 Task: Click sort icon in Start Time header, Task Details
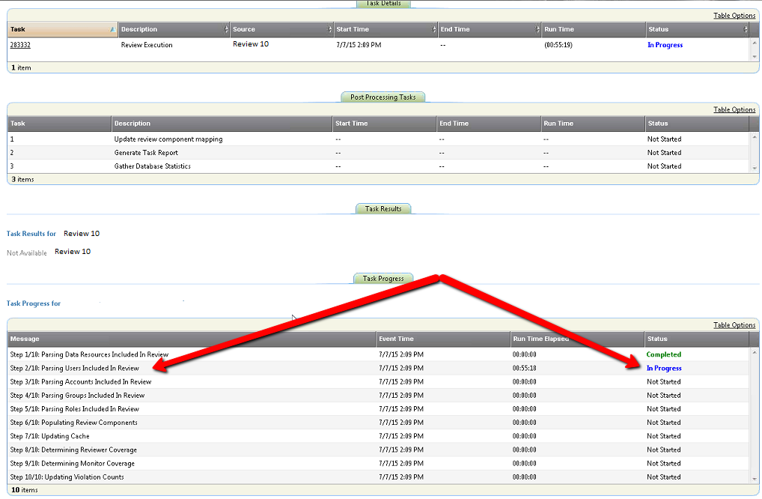click(x=434, y=29)
